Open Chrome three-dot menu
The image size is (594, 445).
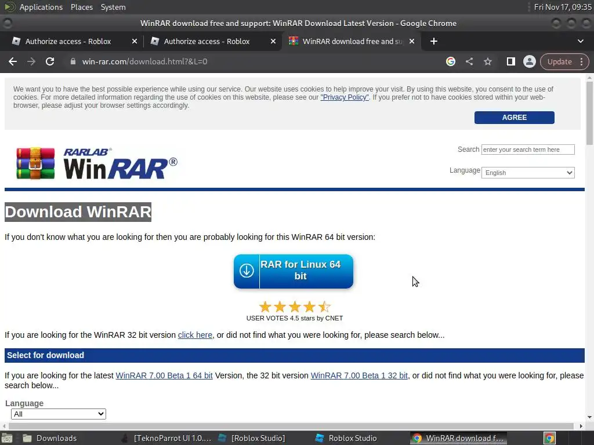[x=581, y=61]
